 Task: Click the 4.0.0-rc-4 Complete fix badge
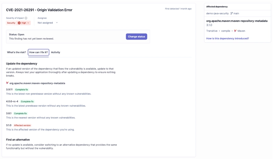[27, 102]
